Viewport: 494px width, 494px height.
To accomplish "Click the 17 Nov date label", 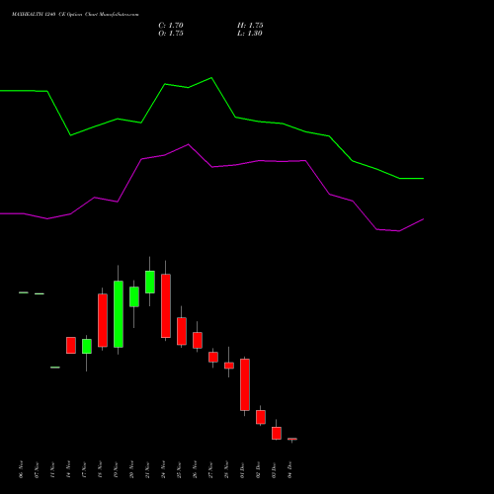I will (x=84, y=469).
